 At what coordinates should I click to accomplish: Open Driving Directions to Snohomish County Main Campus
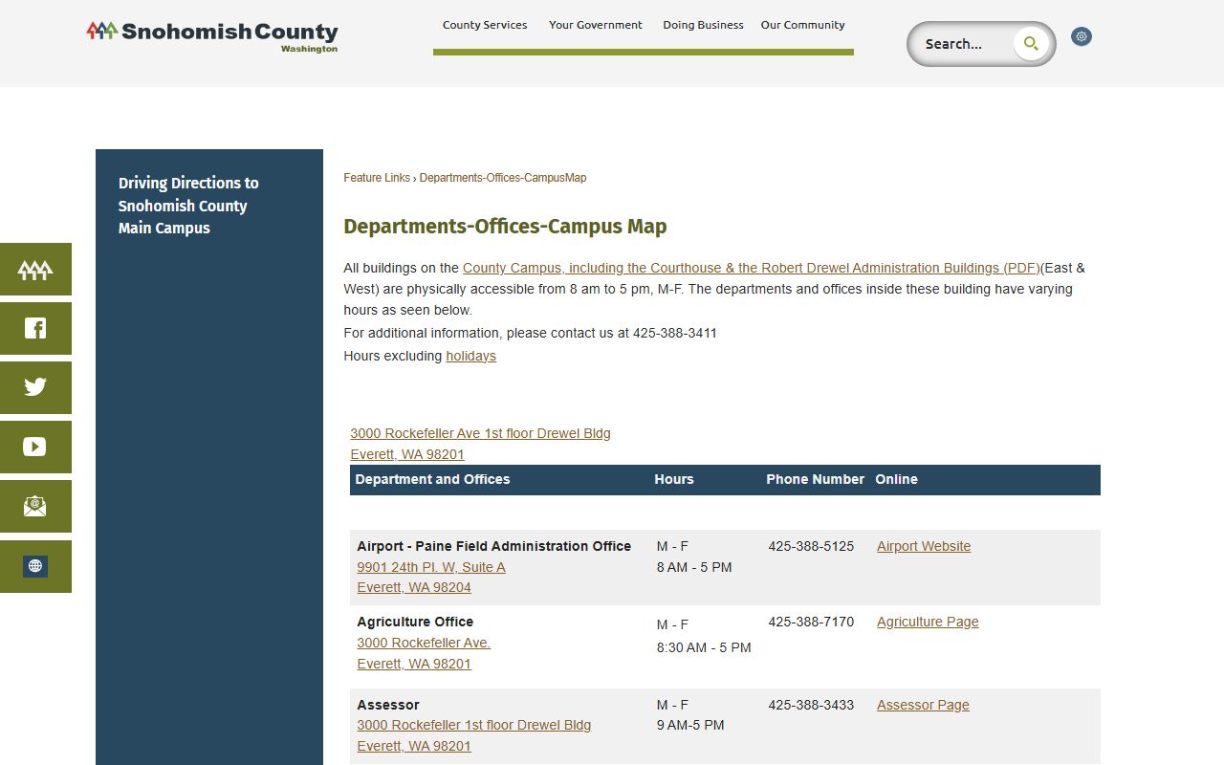tap(188, 206)
